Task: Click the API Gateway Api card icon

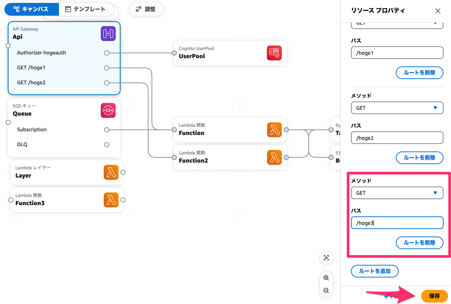Action: click(x=108, y=34)
